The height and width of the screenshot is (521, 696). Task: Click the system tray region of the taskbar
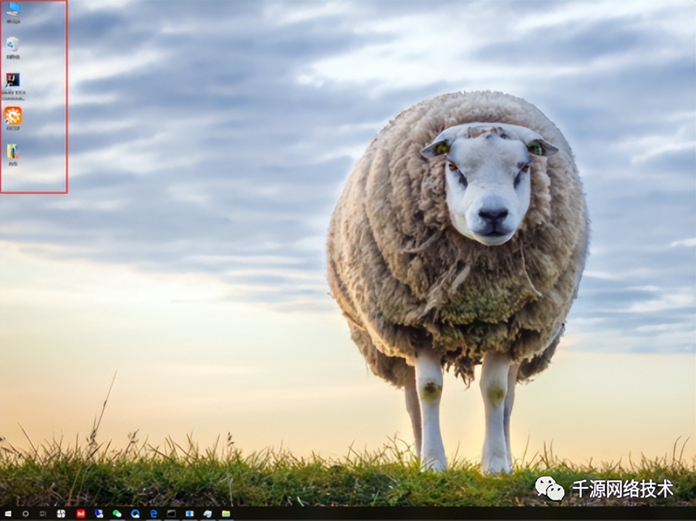(652, 513)
